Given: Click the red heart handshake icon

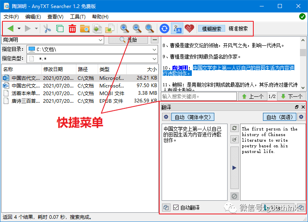Looking at the screenshot, I should tap(189, 29).
